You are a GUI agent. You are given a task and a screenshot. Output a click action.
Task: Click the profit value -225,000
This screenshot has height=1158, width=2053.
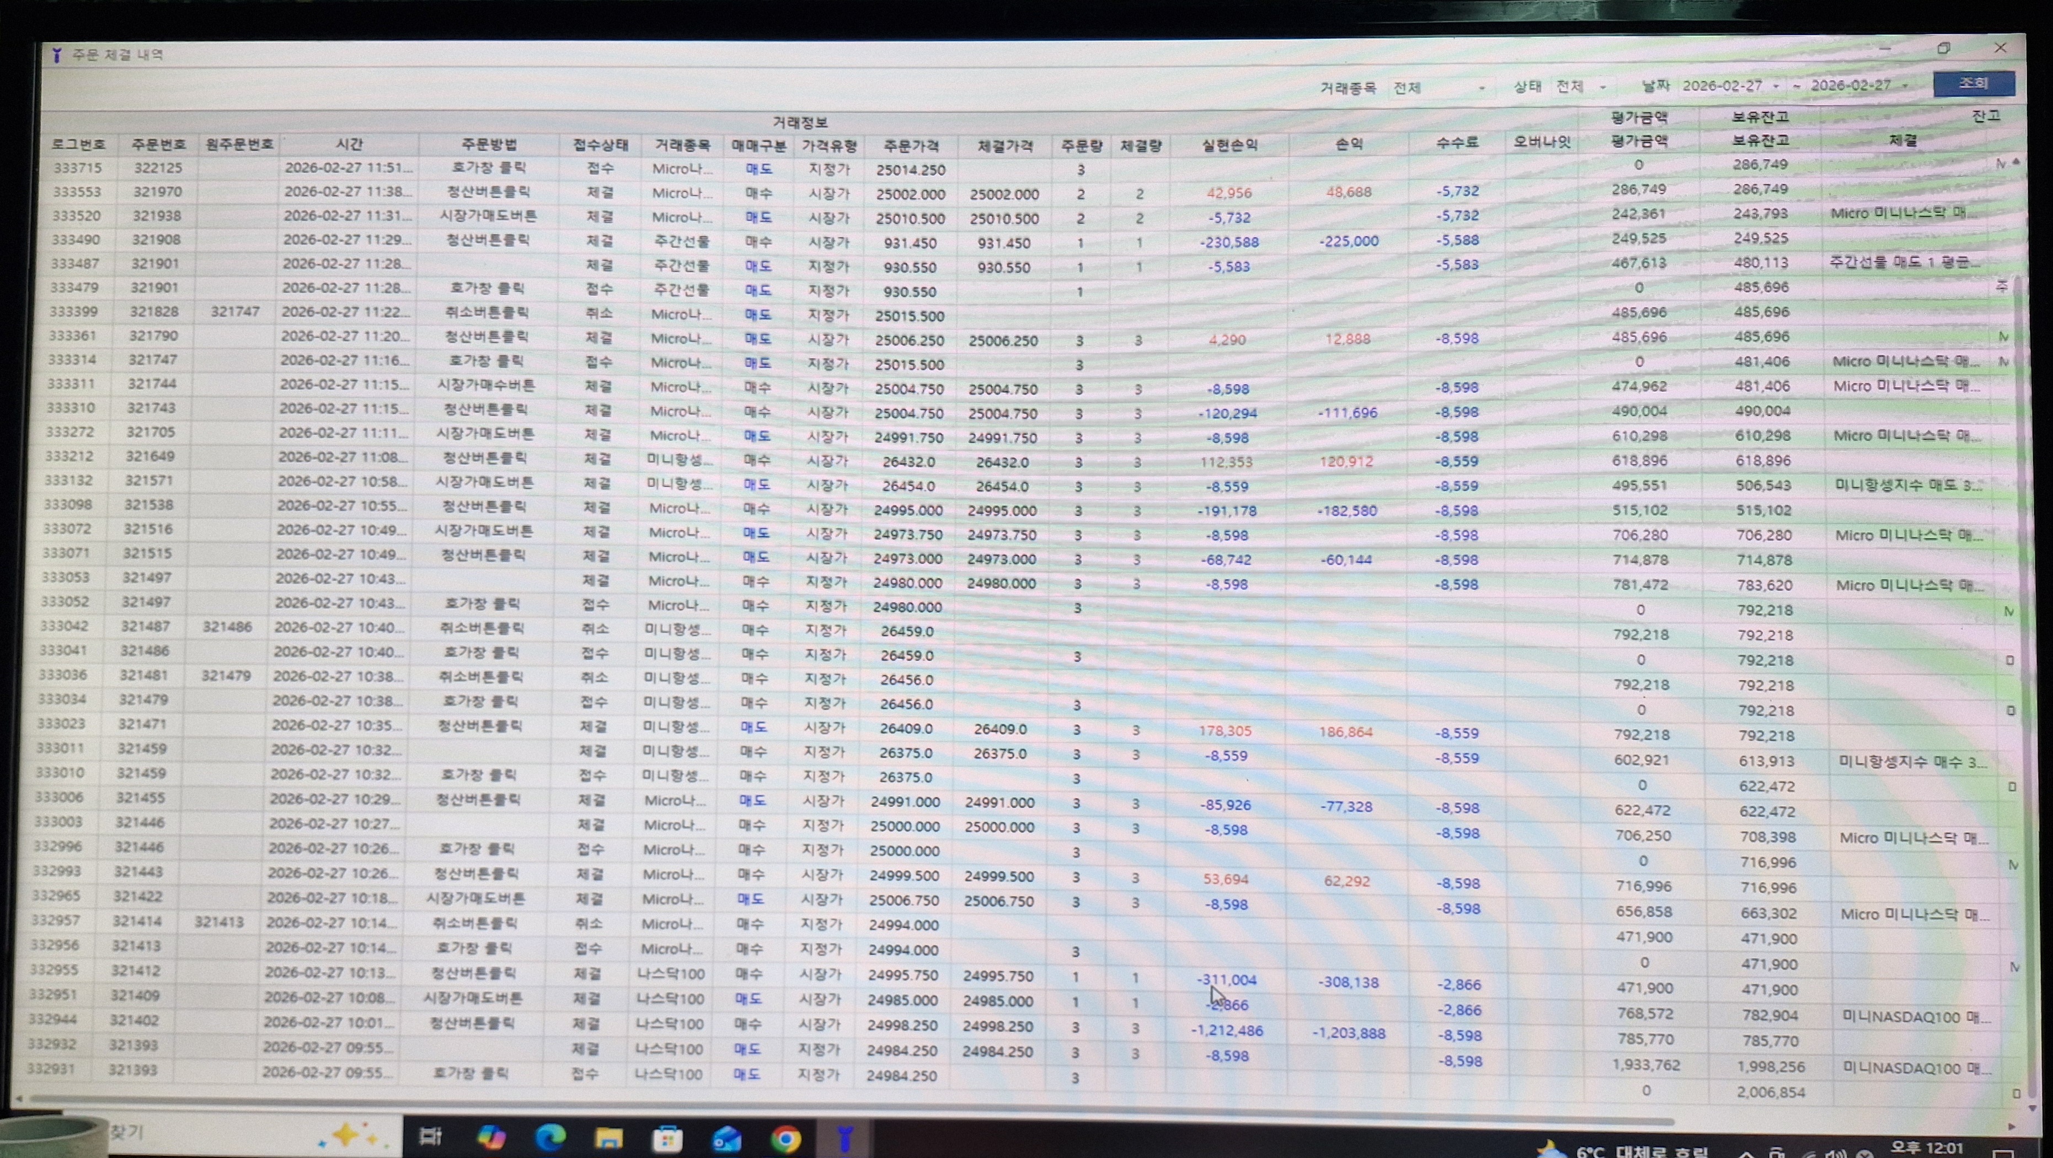[1349, 240]
